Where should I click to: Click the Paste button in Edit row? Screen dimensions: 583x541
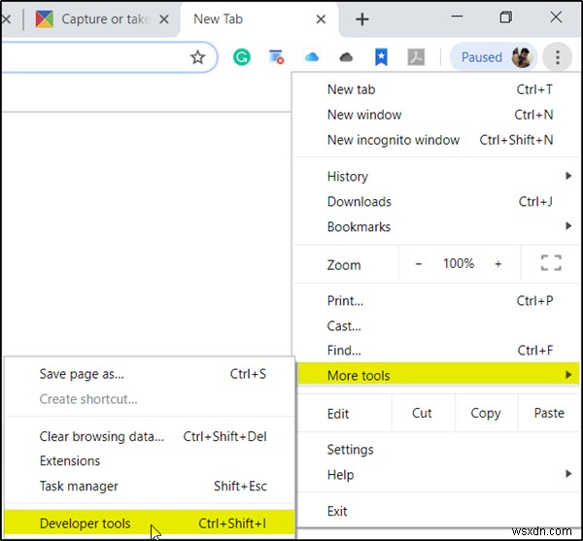549,413
